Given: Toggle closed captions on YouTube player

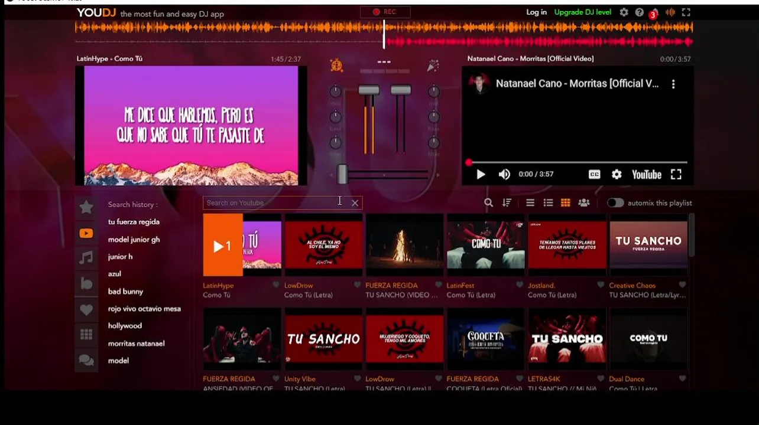Looking at the screenshot, I should click(595, 174).
